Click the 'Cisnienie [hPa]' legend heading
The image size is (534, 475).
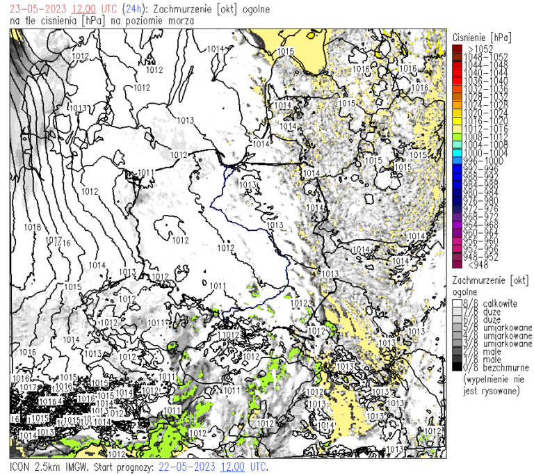482,37
